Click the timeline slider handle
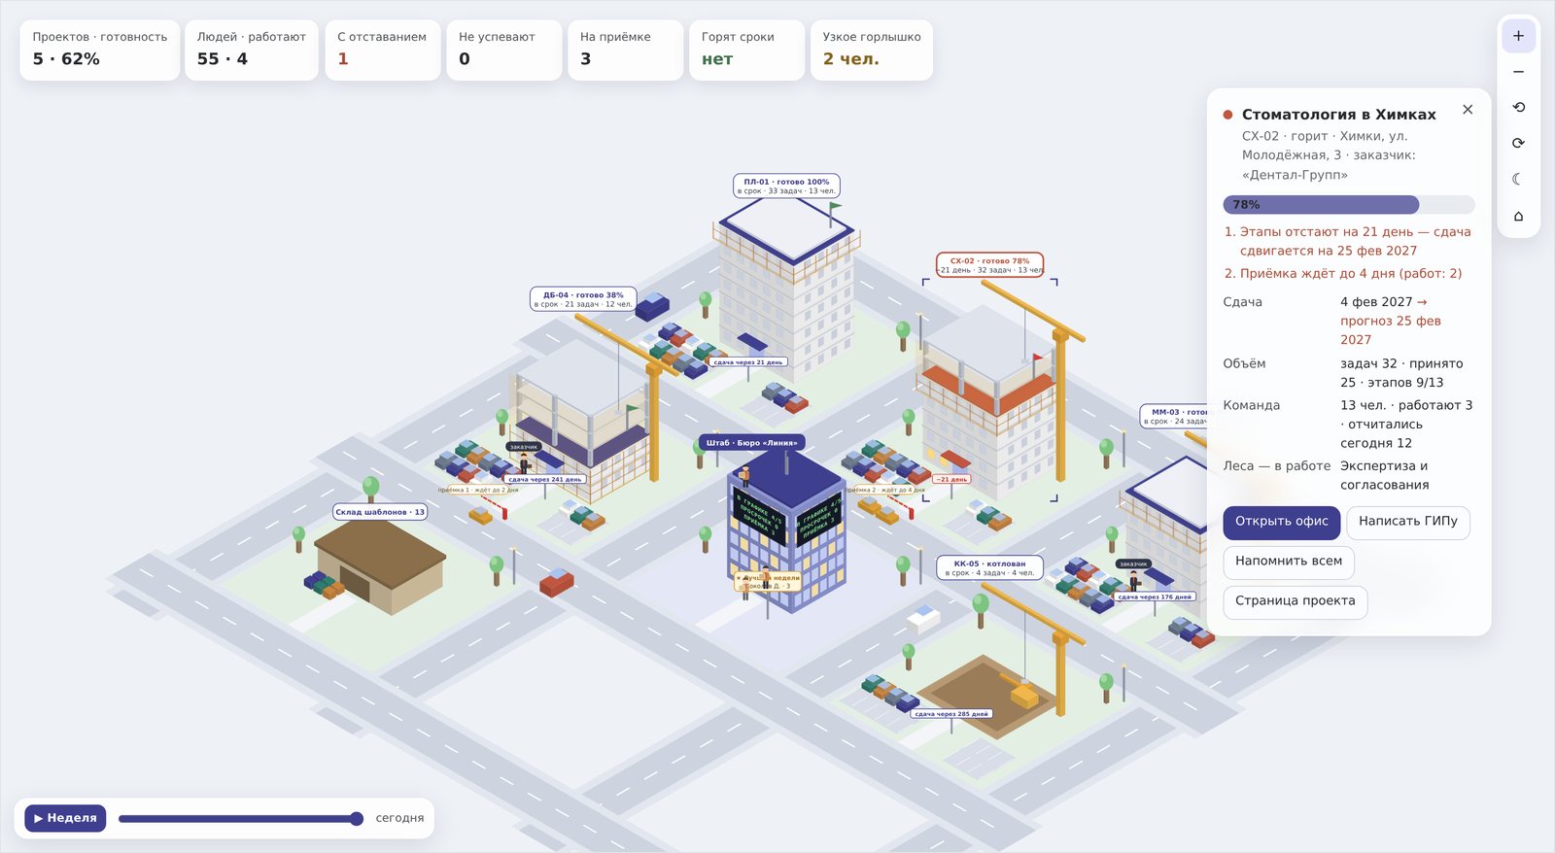Image resolution: width=1555 pixels, height=853 pixels. [357, 818]
